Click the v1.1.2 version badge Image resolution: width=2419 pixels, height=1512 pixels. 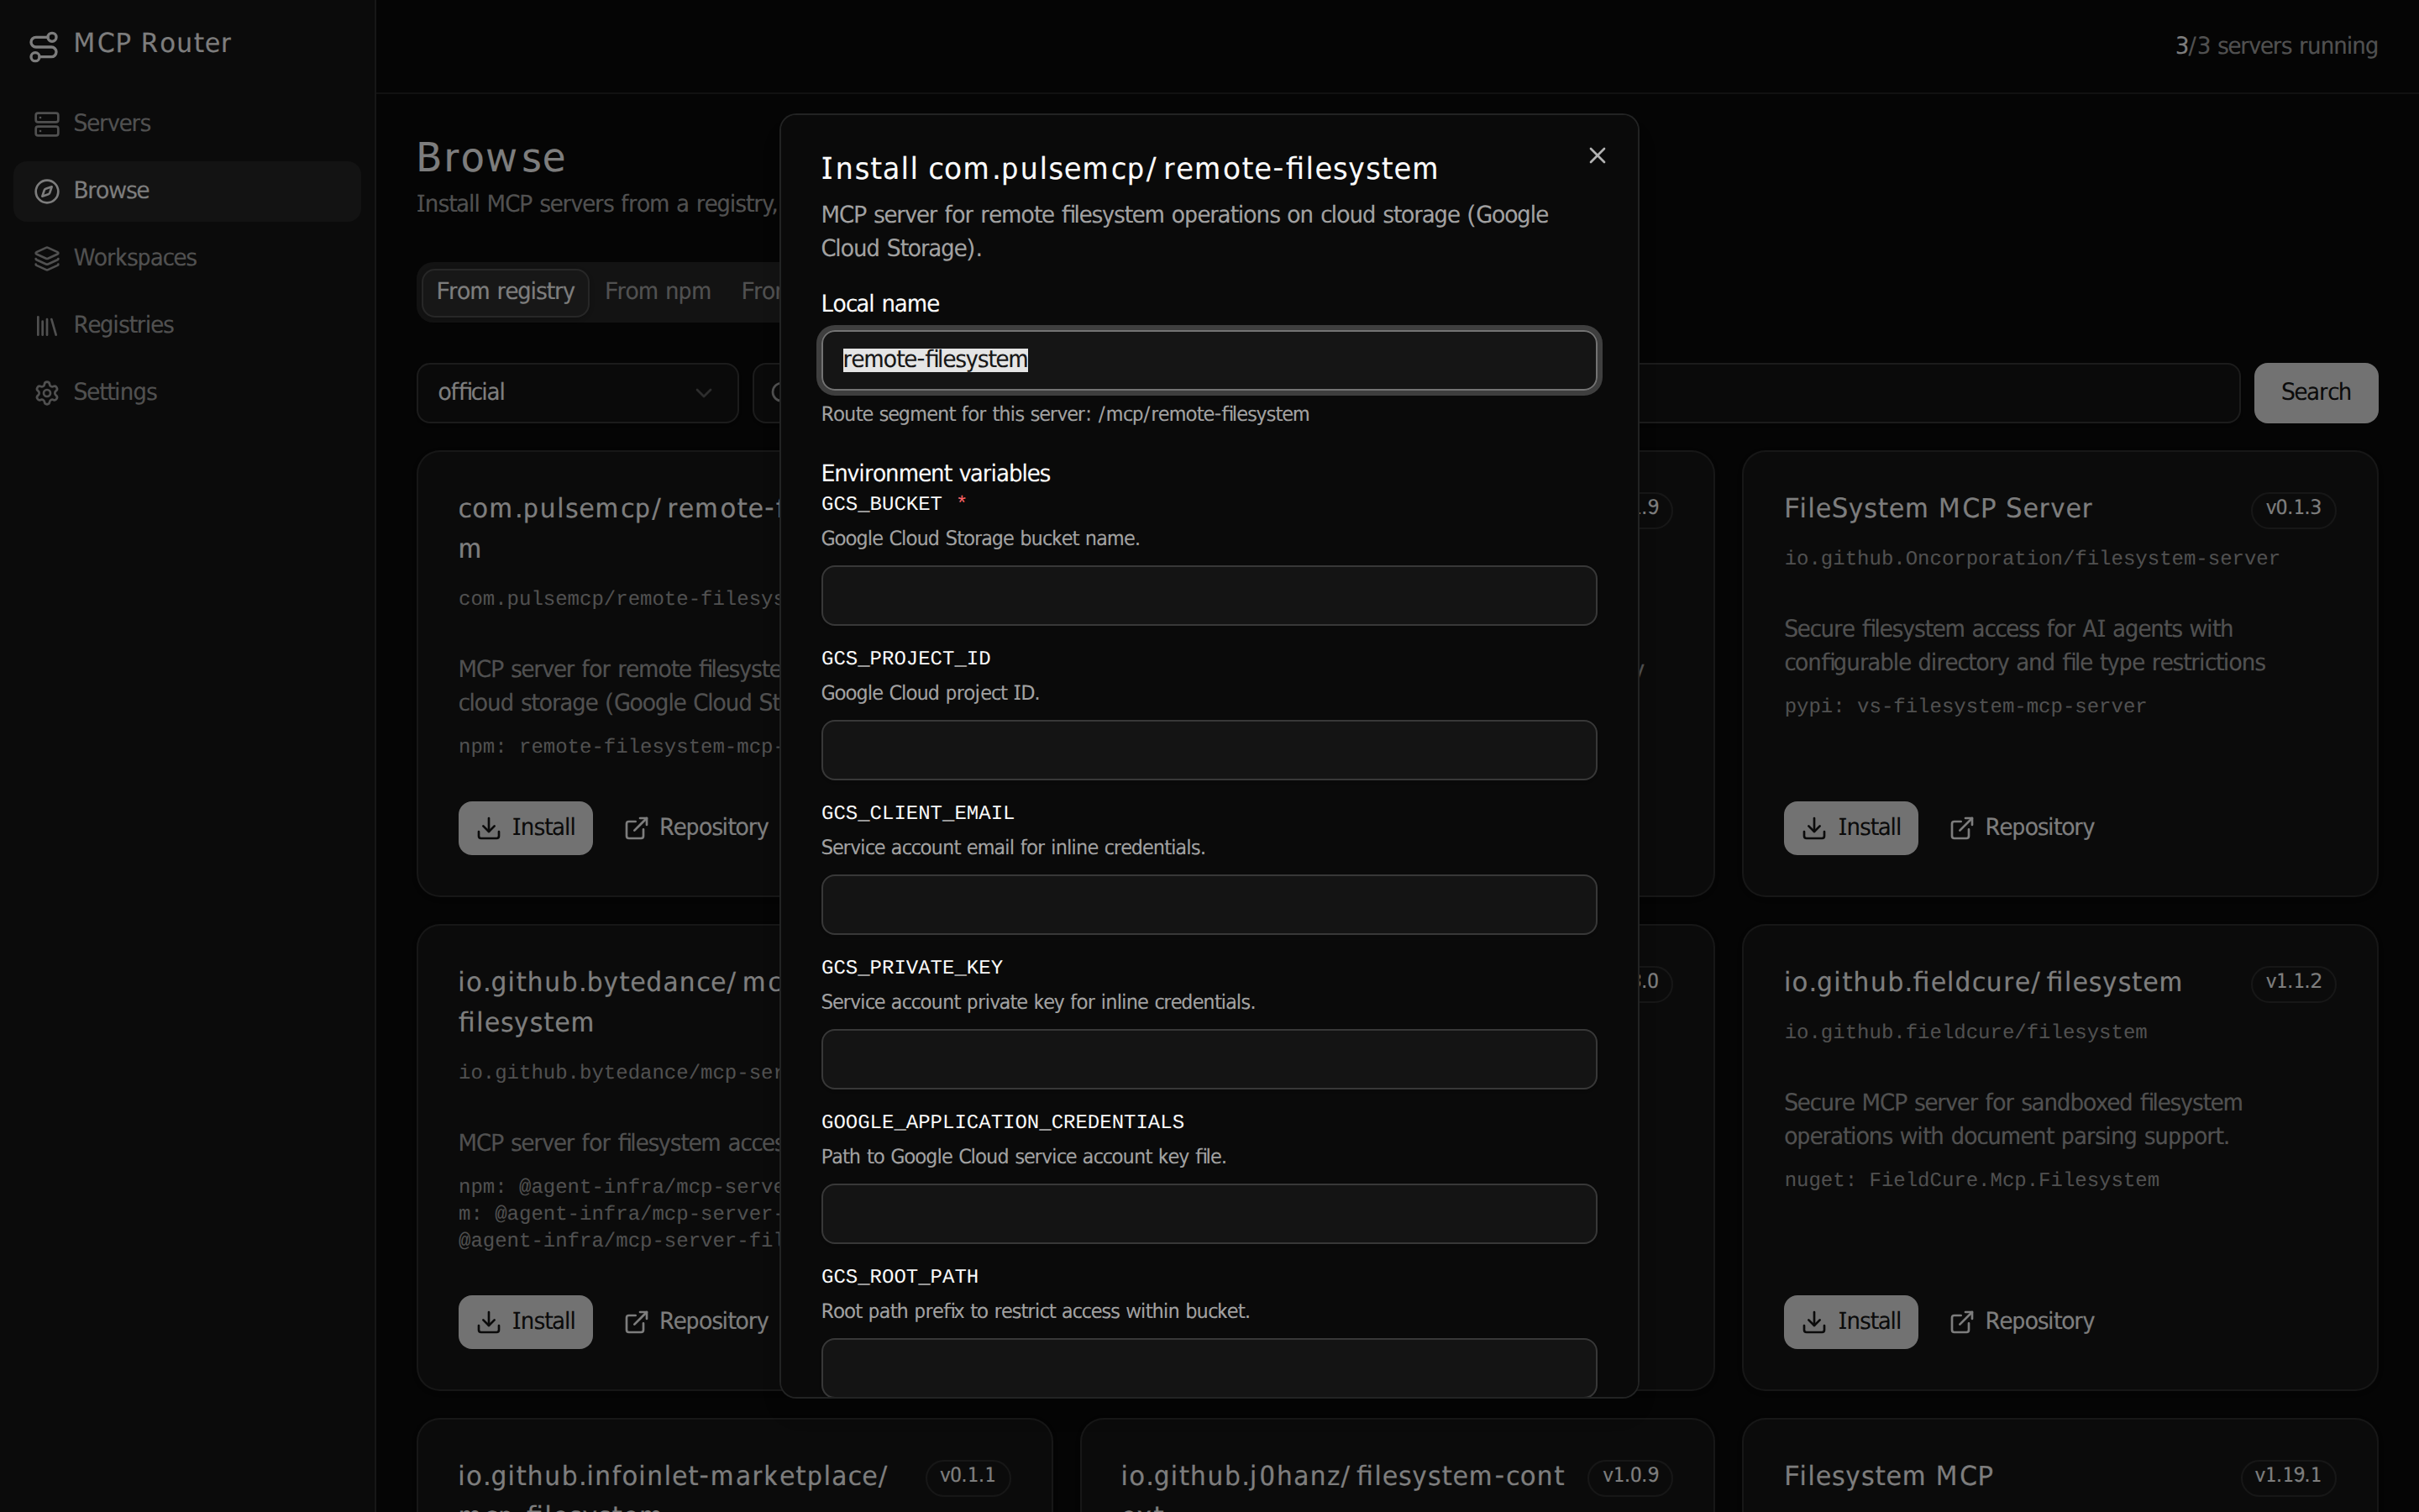2293,982
